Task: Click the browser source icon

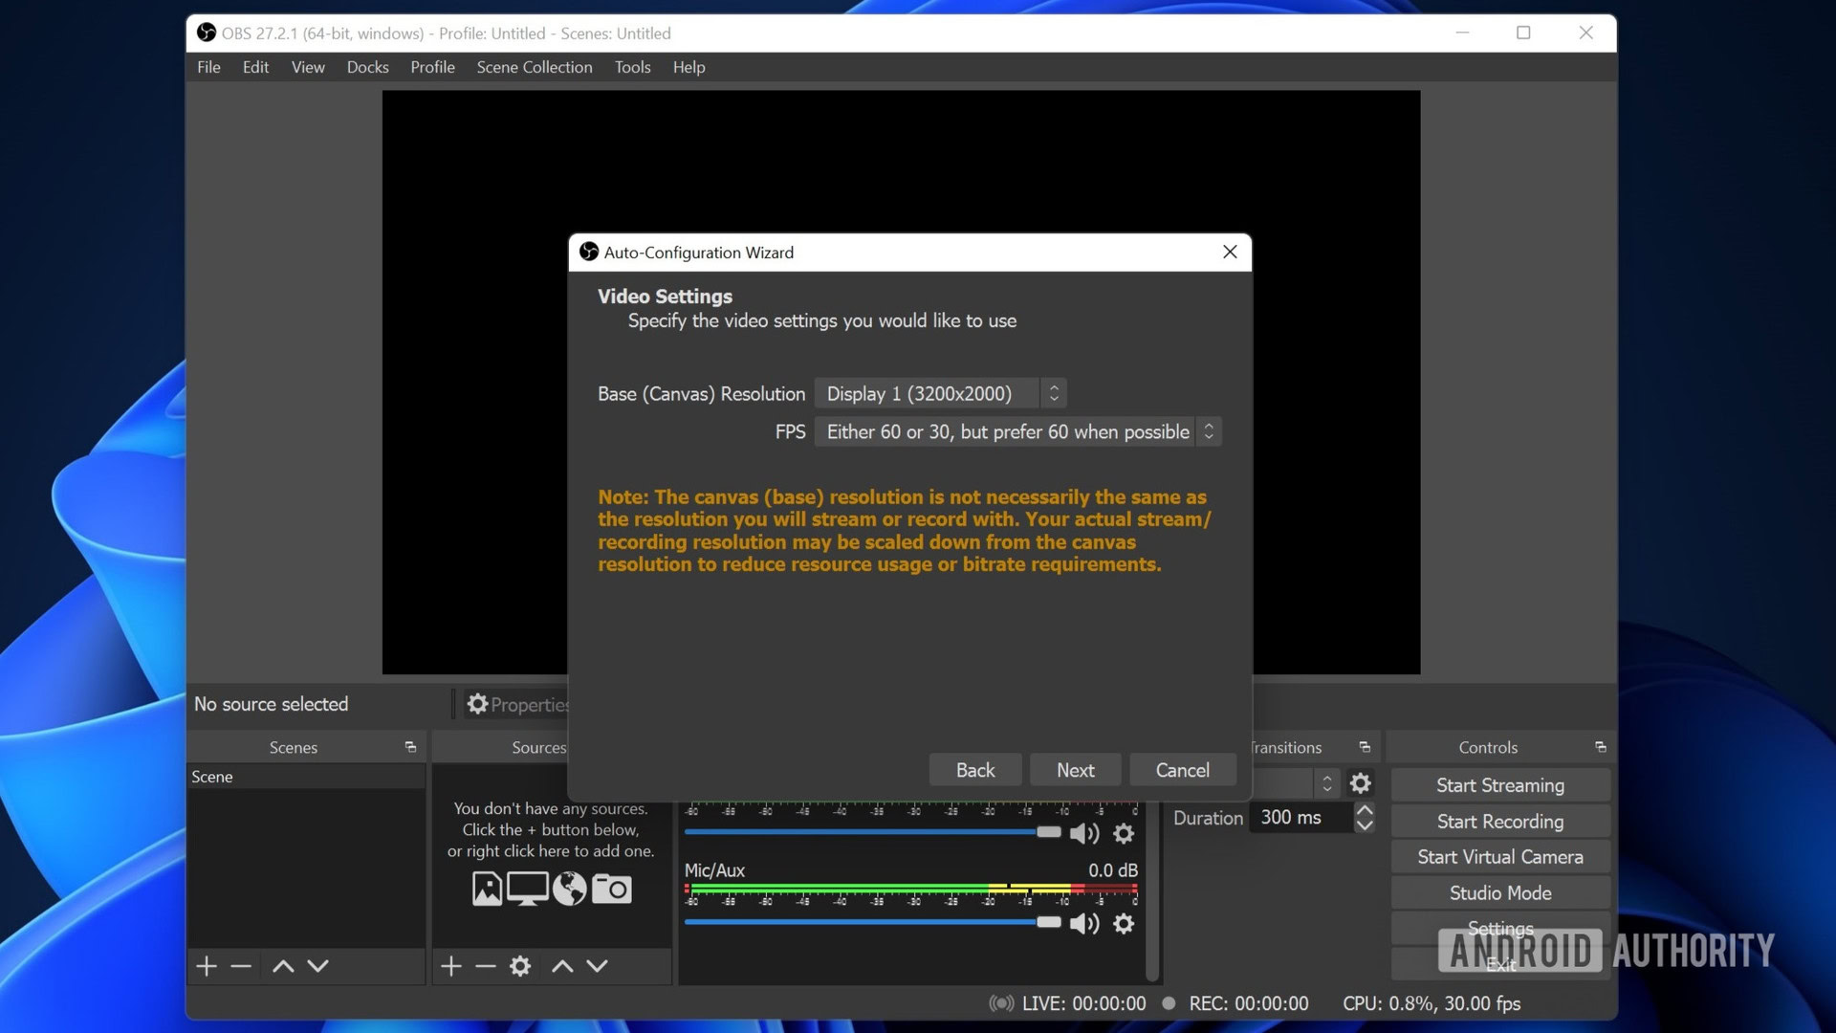Action: click(x=570, y=888)
